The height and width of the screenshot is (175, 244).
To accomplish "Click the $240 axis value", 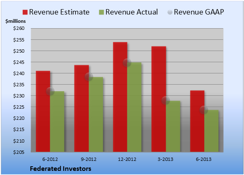I will coord(19,73).
